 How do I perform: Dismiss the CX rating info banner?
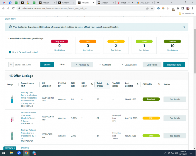[183, 27]
